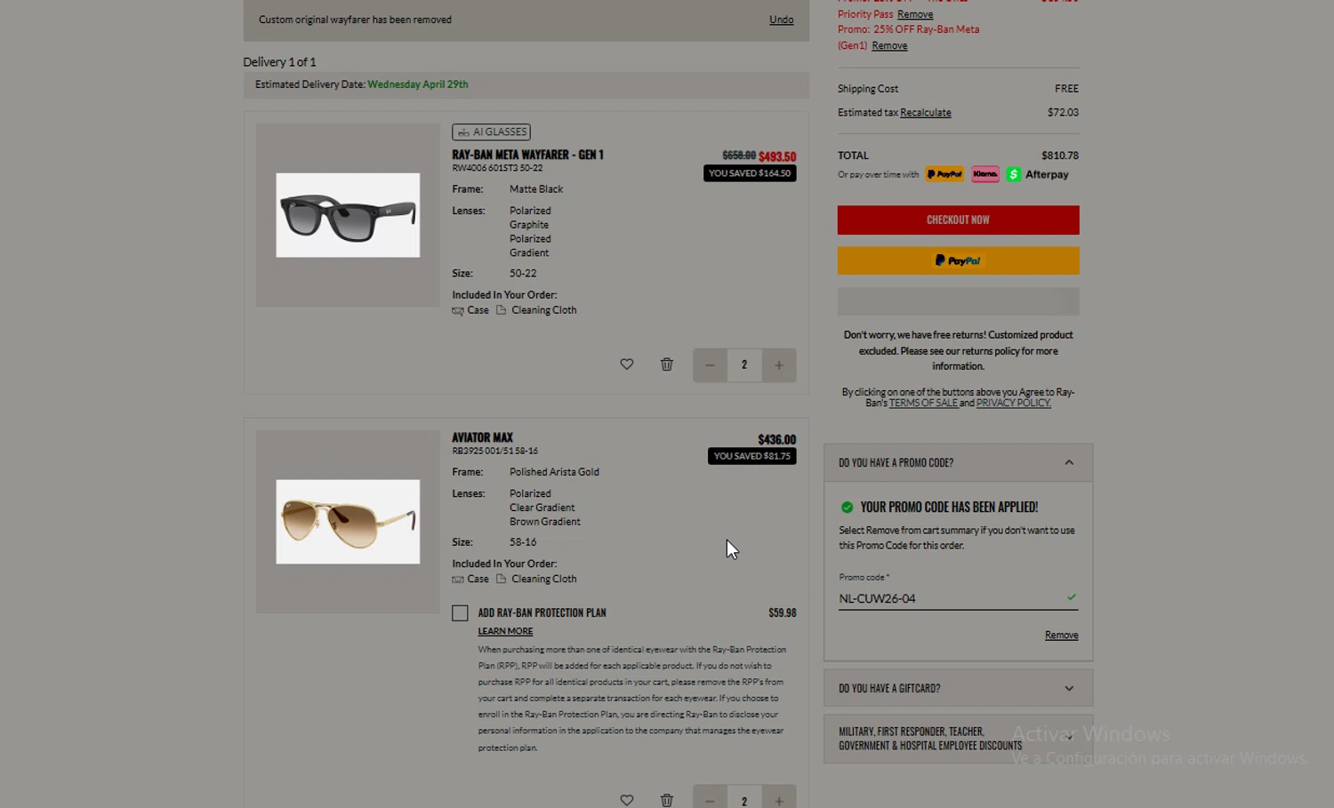Delete Ray-Ban Meta Wayfarer with trash icon
Viewport: 1334px width, 808px height.
tap(667, 364)
